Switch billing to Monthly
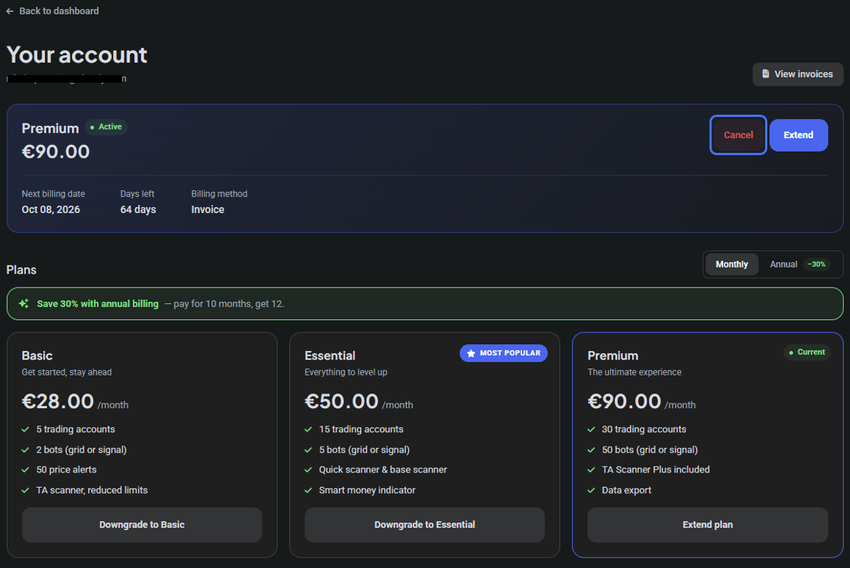850x568 pixels. click(732, 264)
